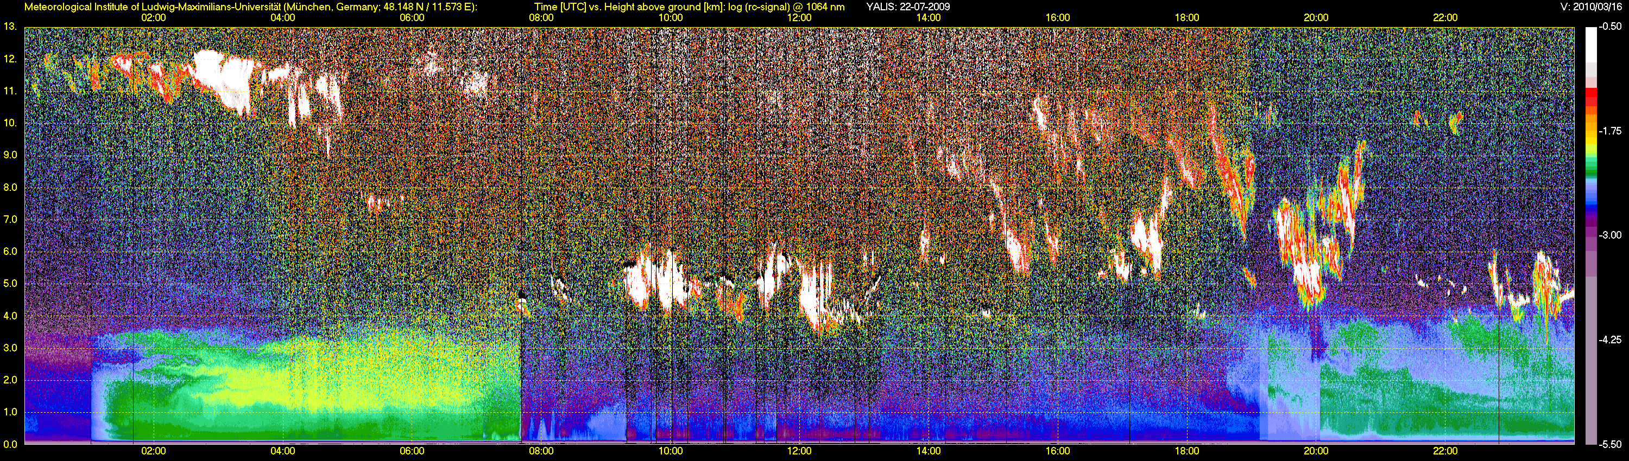Click the 8.0 height axis label
Viewport: 1629px width, 461px height.
[x=9, y=187]
